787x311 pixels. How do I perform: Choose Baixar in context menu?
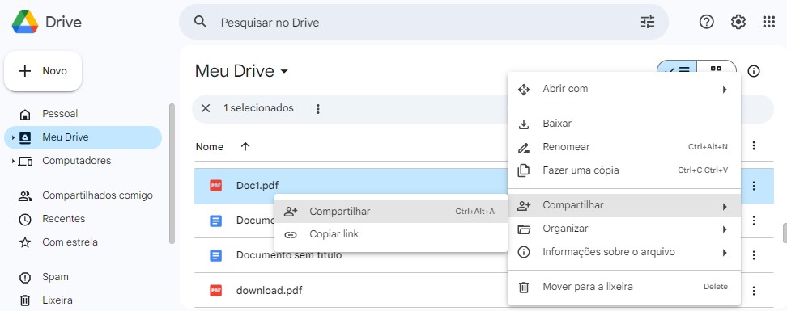pyautogui.click(x=624, y=124)
